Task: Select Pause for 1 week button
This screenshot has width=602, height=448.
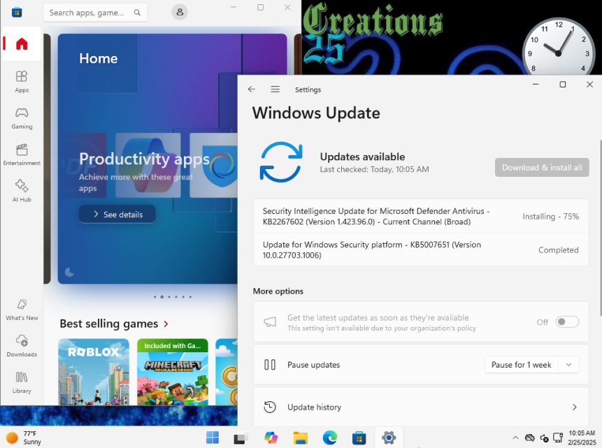Action: 521,365
